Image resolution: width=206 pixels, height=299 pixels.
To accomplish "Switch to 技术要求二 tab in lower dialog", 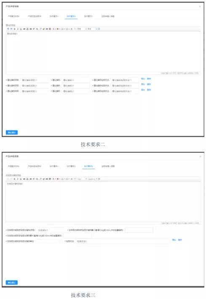I will pos(71,166).
